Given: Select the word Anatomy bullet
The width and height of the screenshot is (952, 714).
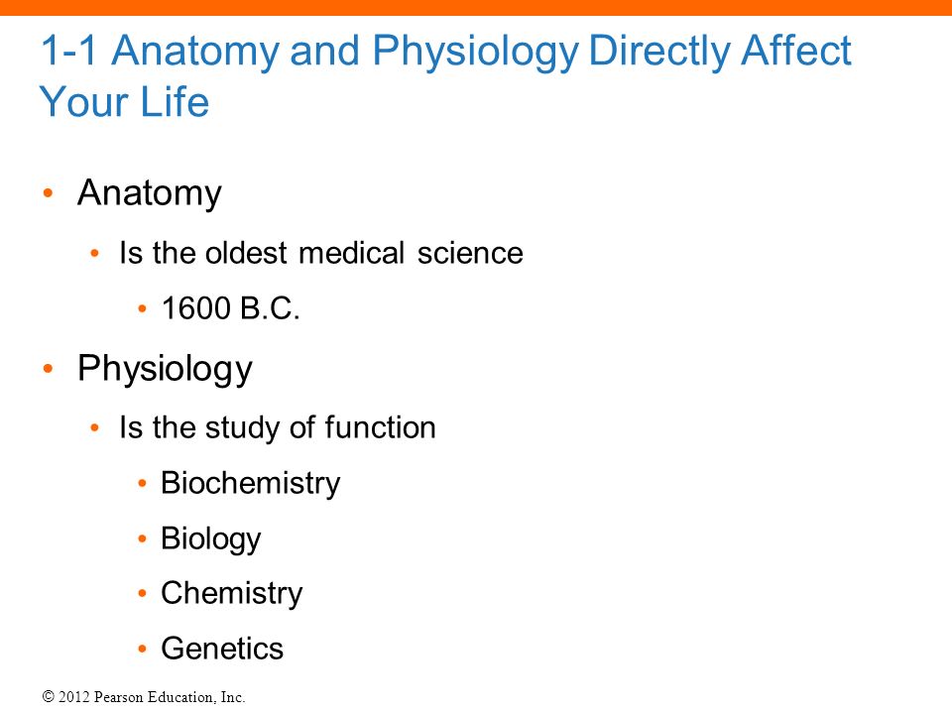Looking at the screenshot, I should point(150,193).
